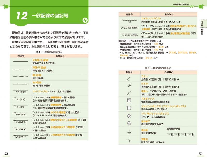207x160 pixels.
Task: Click the orange term ねじなし電線管 in table 1
Action: (x=58, y=112)
